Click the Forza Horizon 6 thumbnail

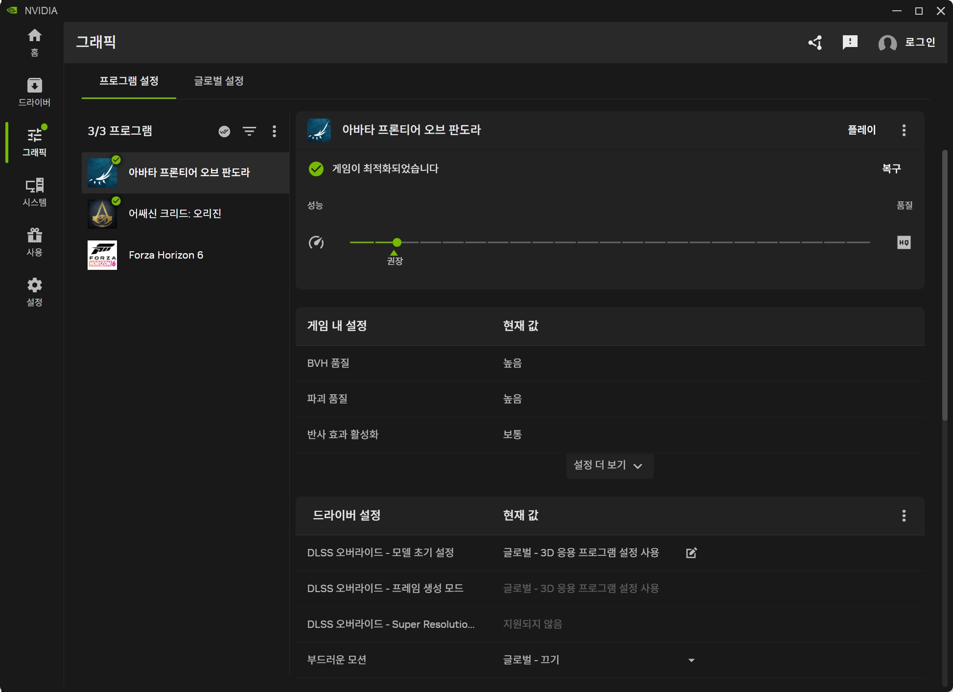point(102,255)
